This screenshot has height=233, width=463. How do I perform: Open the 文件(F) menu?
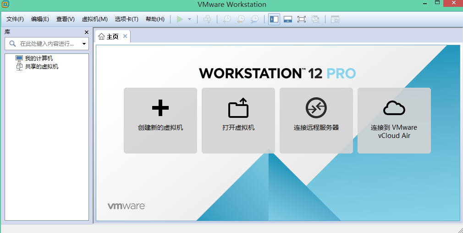15,19
